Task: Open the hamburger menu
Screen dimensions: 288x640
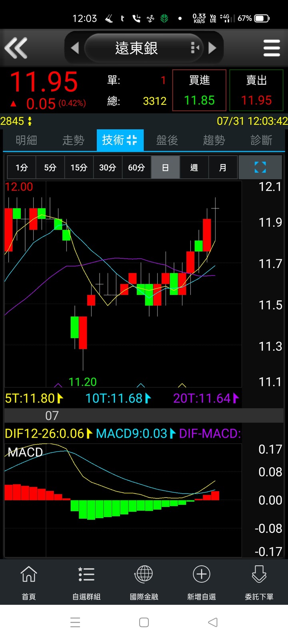Action: 272,48
